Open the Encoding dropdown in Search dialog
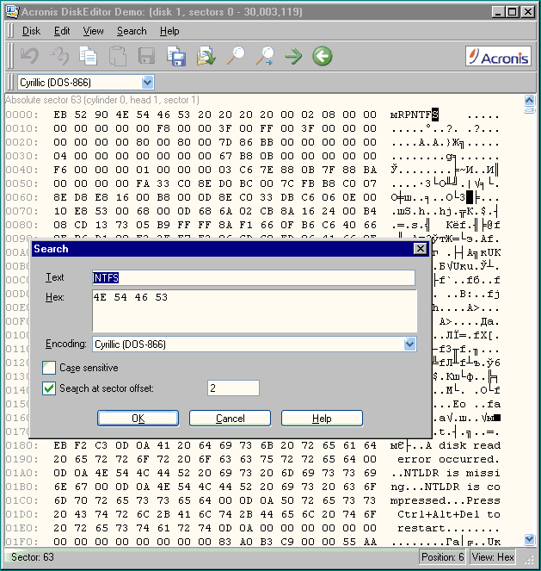 click(x=409, y=344)
